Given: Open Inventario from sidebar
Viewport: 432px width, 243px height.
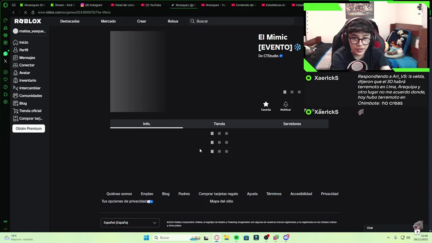Looking at the screenshot, I should 24,80.
